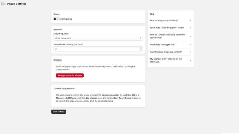
Task: Expand 'Why isn't my popup showing?' FAQ
Action: [171, 20]
